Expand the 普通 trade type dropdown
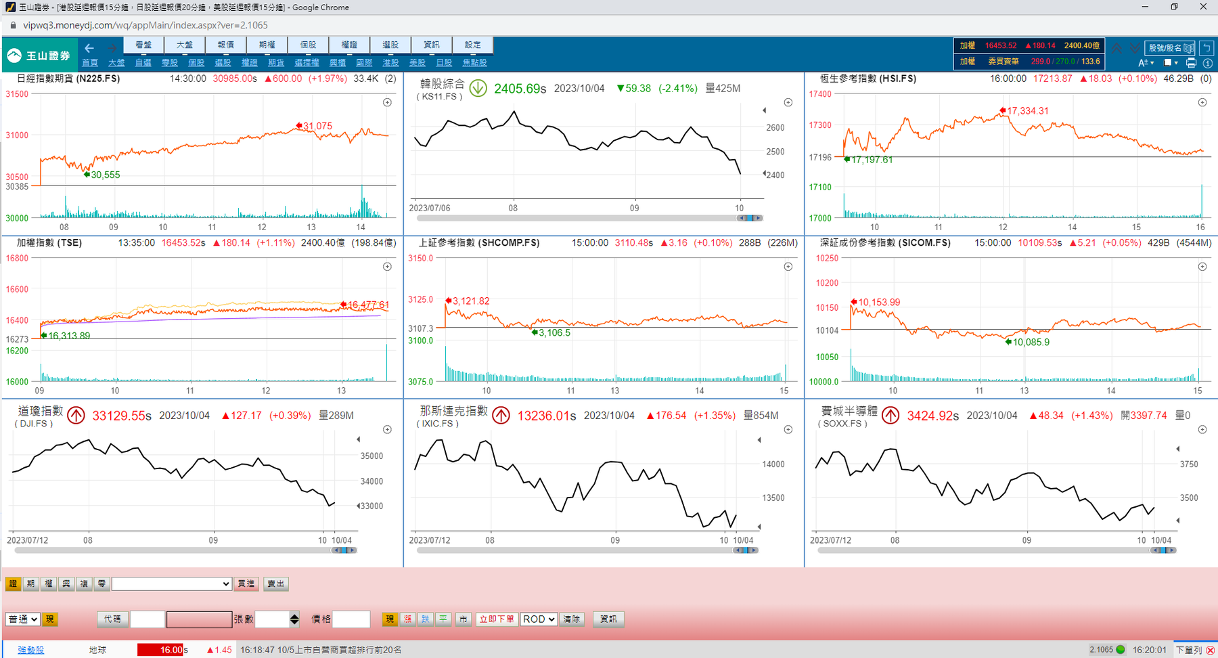 [x=22, y=619]
